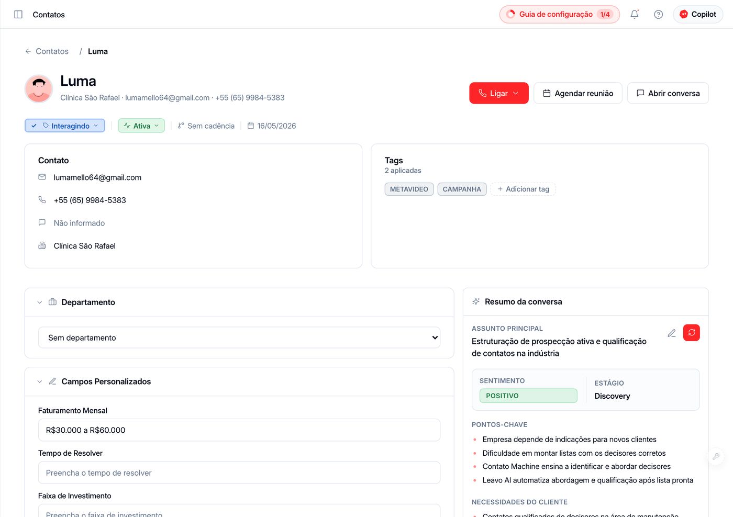733x517 pixels.
Task: Click Adicionar tag chip
Action: tap(523, 189)
